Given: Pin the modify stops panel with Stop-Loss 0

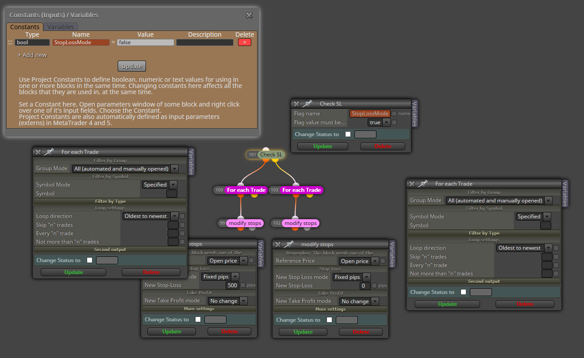Looking at the screenshot, I should click(x=288, y=244).
